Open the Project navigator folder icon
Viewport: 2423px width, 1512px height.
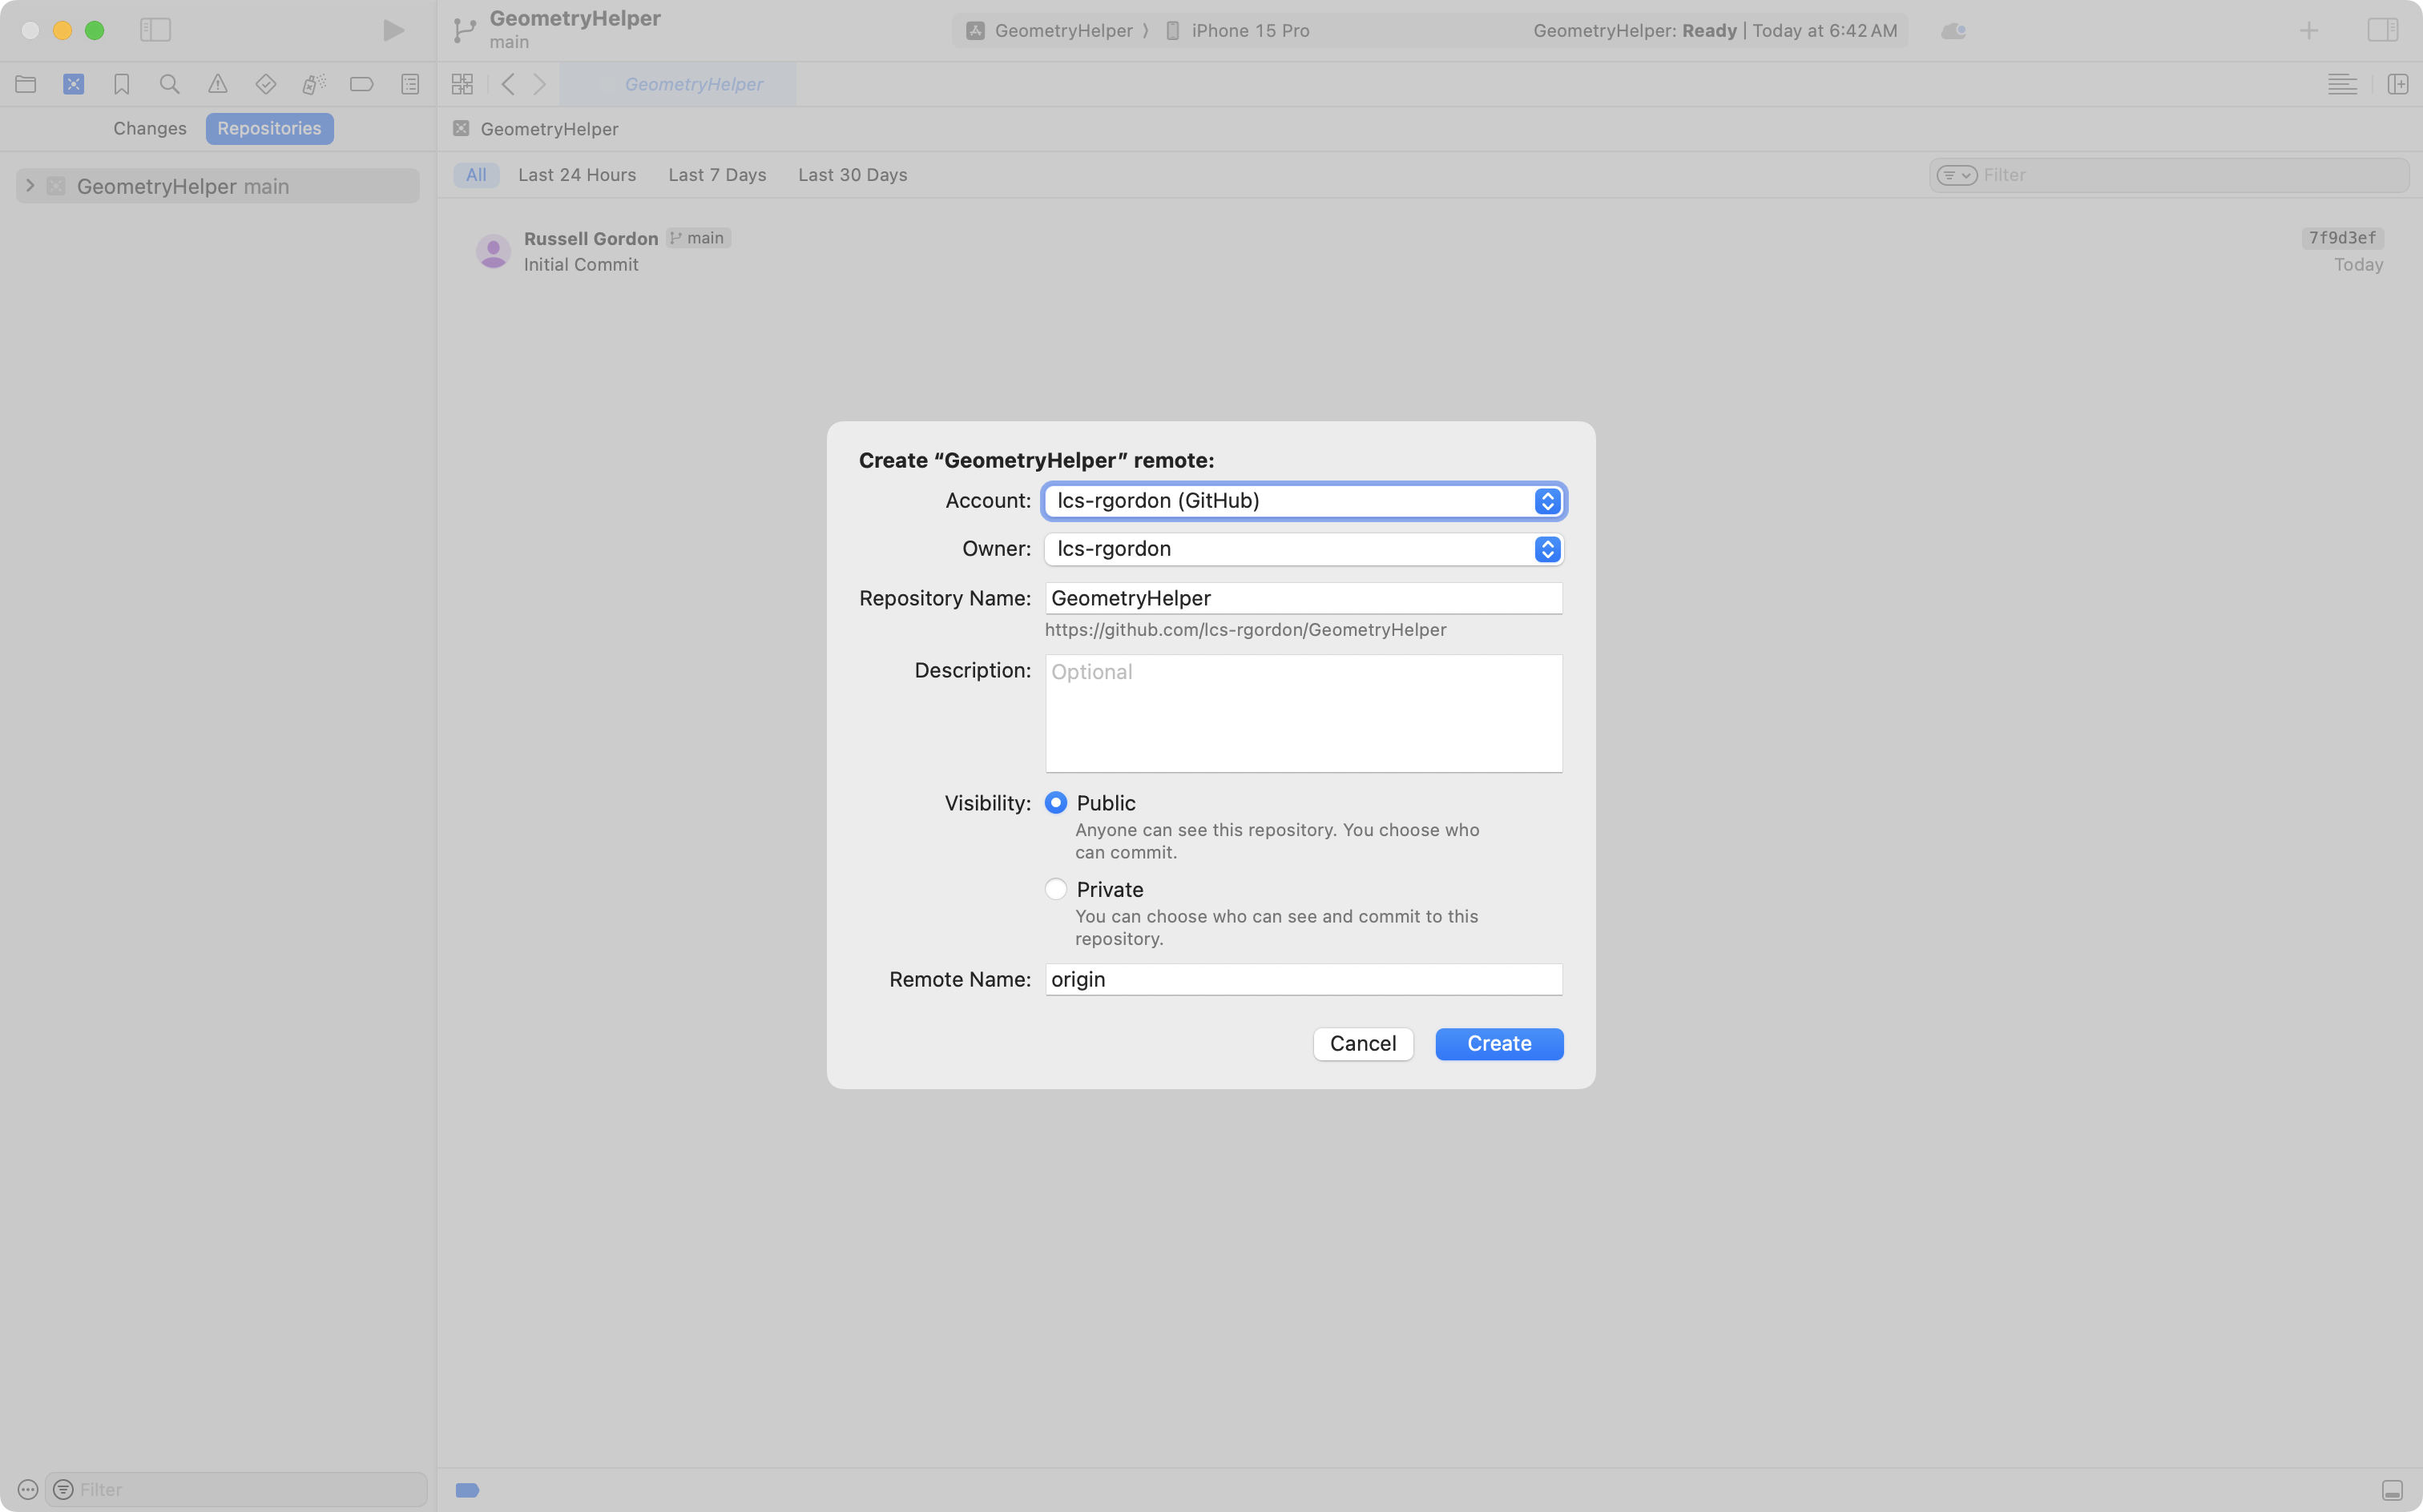26,84
